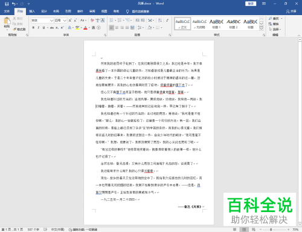Open the font name dropdown
The width and height of the screenshot is (302, 232).
pos(51,21)
